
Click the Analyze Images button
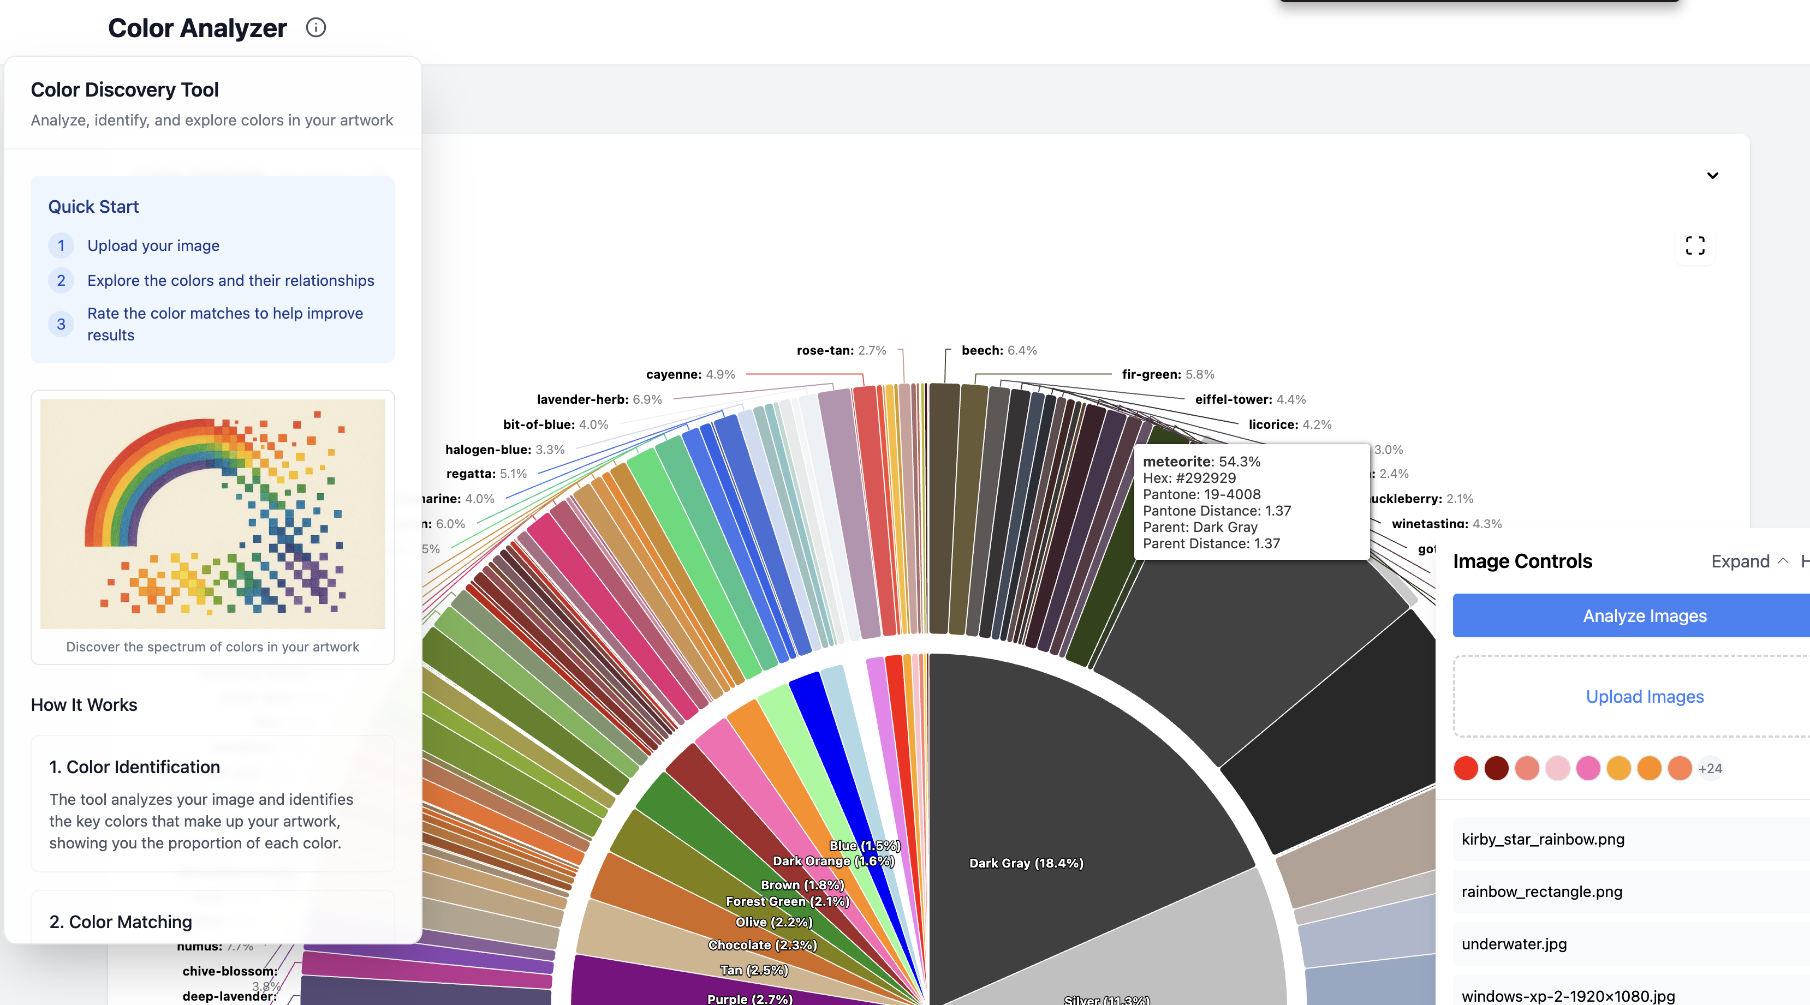(x=1644, y=615)
